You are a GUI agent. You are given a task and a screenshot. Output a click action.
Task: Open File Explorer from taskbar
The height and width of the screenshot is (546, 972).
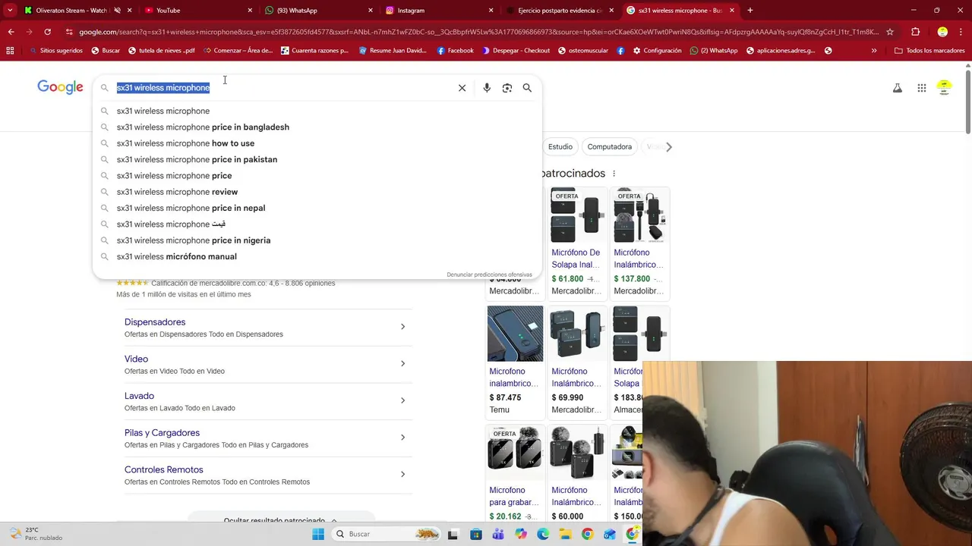pyautogui.click(x=565, y=535)
